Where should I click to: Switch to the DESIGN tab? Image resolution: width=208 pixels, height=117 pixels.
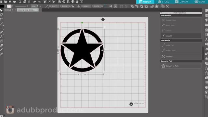(x=145, y=2)
